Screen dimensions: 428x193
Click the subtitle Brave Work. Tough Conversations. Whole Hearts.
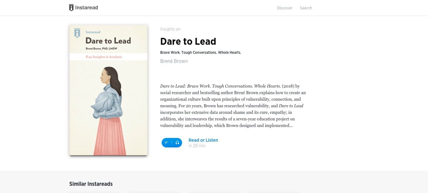(x=201, y=53)
